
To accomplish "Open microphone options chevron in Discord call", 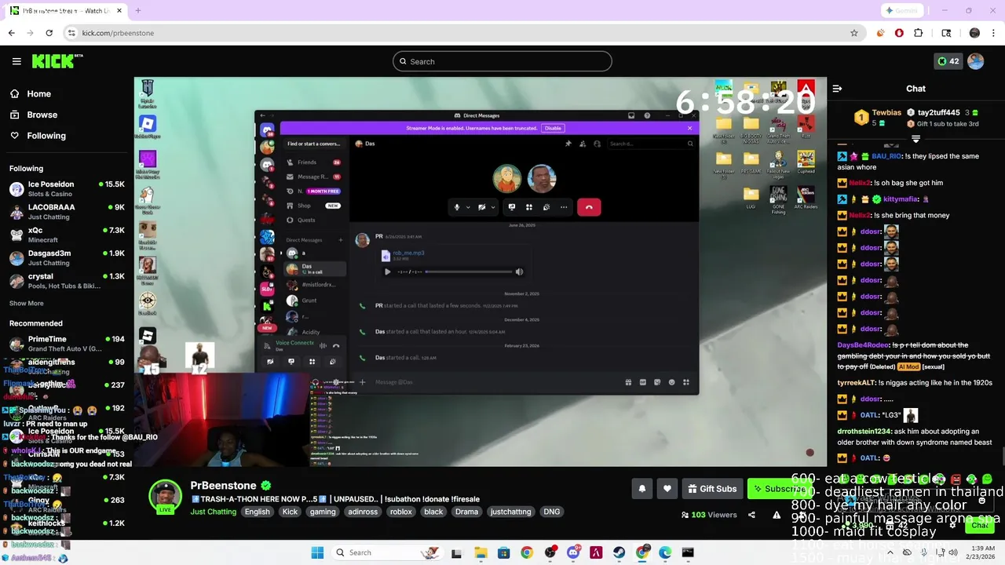I will point(468,207).
